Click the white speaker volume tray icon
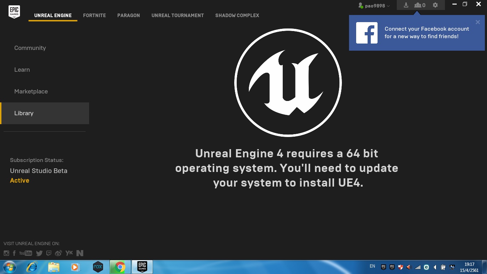 pyautogui.click(x=435, y=267)
